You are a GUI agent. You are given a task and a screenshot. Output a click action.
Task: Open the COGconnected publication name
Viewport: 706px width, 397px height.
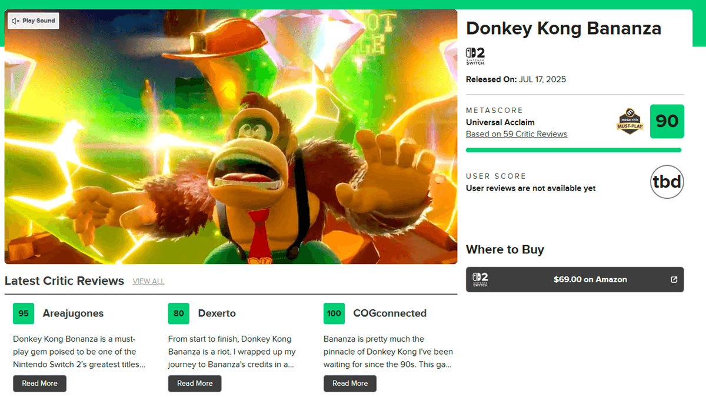tap(389, 313)
